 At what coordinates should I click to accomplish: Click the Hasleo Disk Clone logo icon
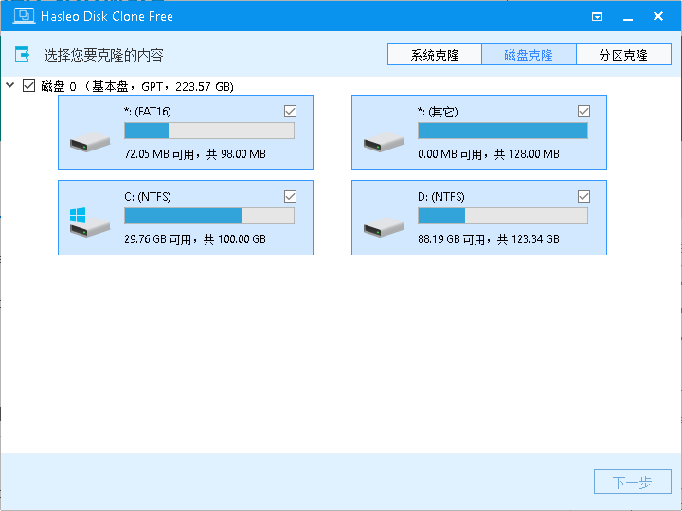click(x=24, y=16)
